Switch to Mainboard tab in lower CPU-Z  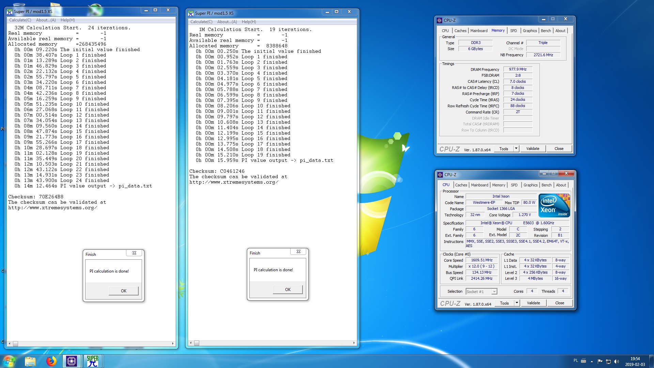click(480, 185)
